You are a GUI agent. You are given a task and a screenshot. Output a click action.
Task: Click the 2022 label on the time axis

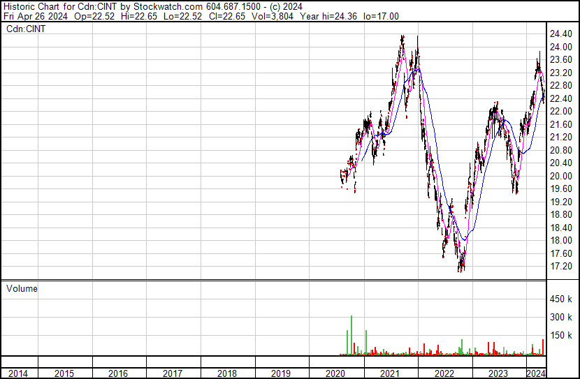(445, 373)
